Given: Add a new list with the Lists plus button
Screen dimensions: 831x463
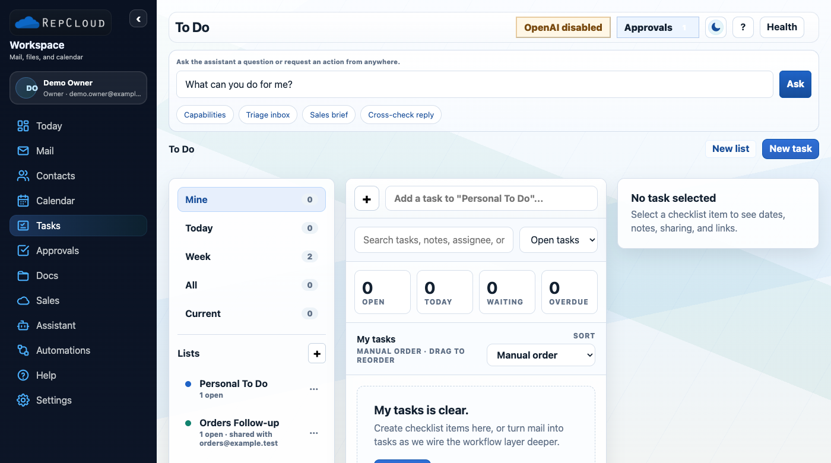Looking at the screenshot, I should tap(317, 354).
